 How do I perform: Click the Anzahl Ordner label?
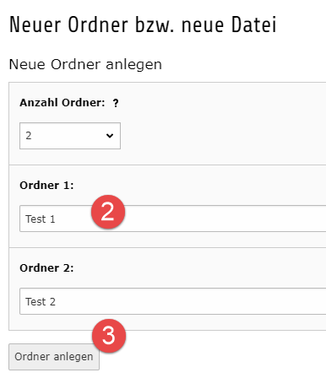click(62, 103)
